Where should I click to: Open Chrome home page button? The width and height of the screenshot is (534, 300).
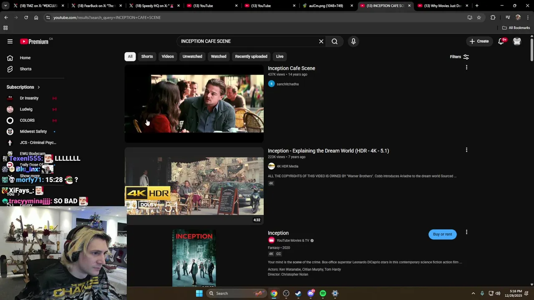tap(36, 17)
